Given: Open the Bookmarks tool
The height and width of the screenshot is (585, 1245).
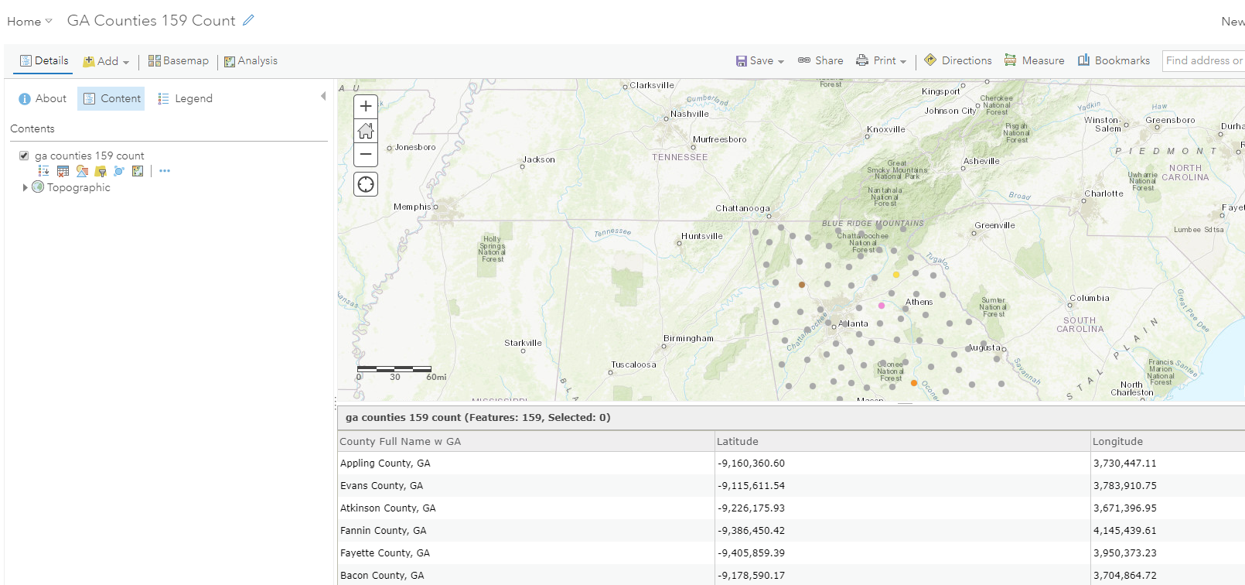Looking at the screenshot, I should pyautogui.click(x=1114, y=60).
